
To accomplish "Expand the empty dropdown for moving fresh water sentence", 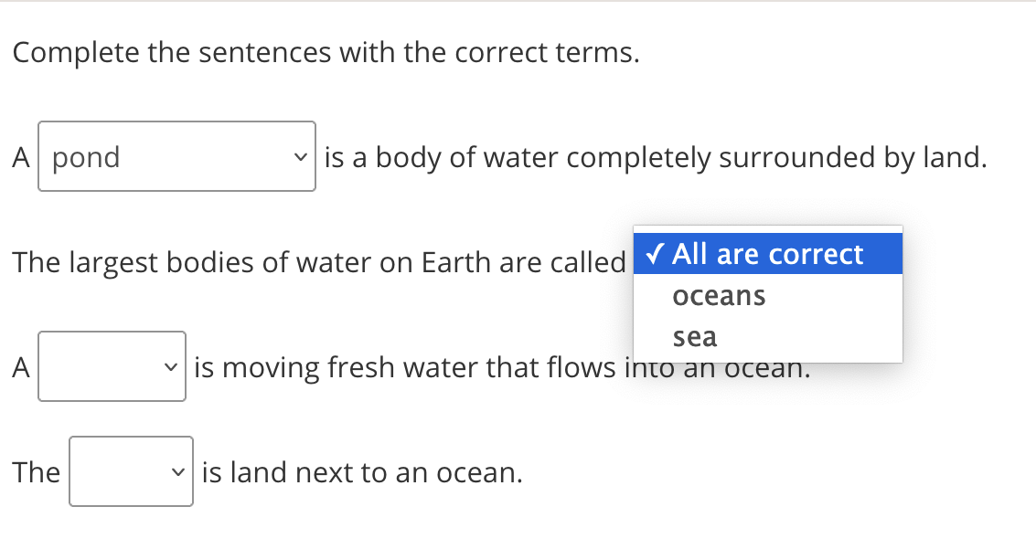I will [112, 367].
